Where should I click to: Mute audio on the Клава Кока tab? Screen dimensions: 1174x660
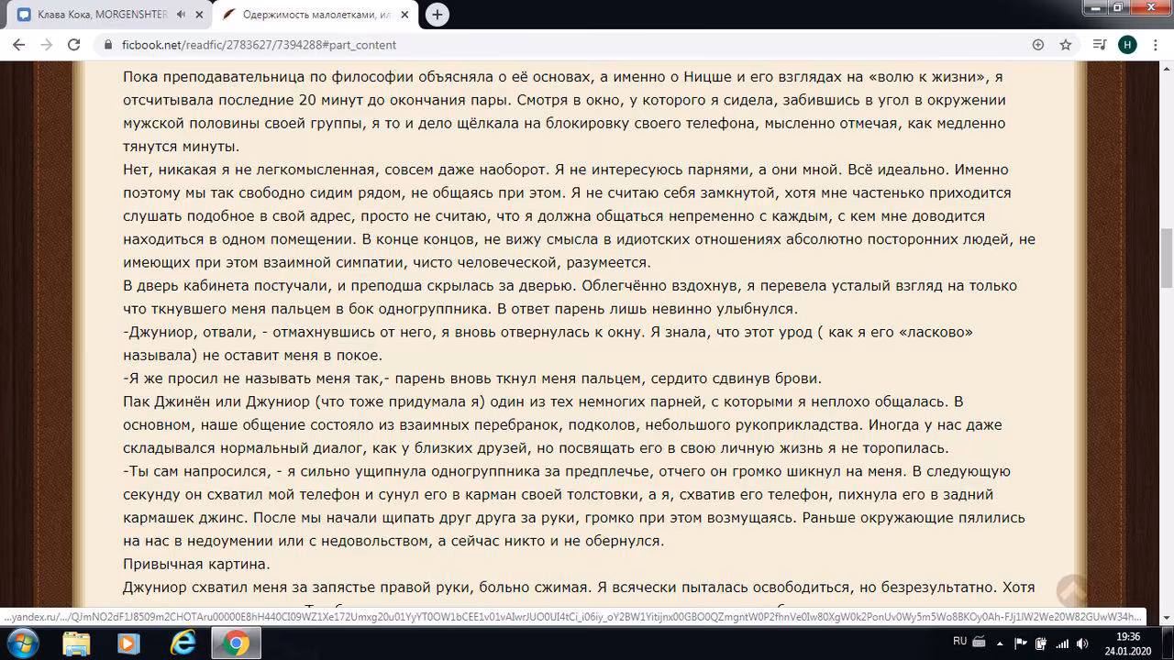(181, 15)
